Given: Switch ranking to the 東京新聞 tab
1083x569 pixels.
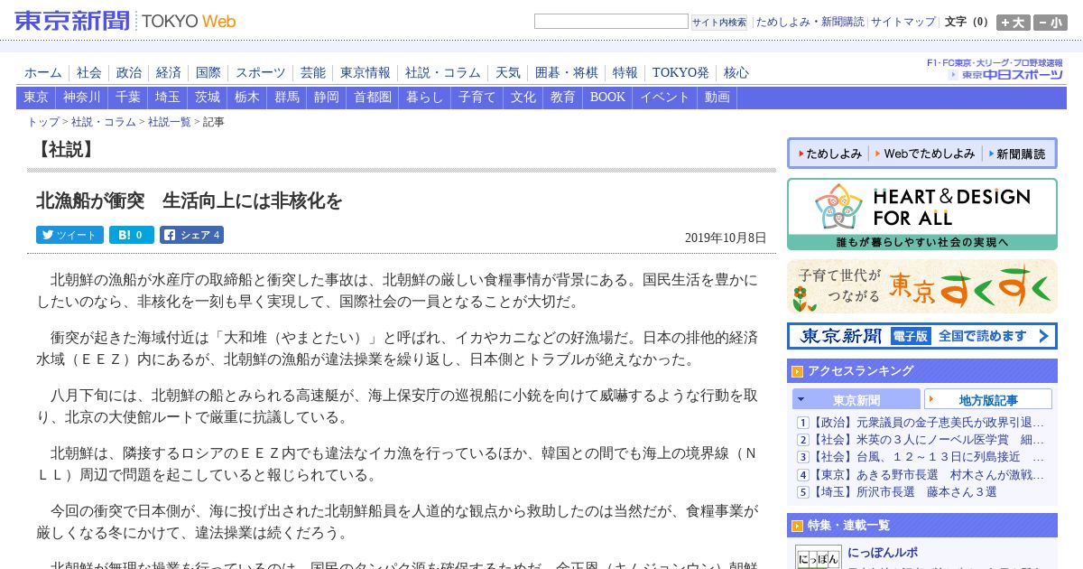Looking at the screenshot, I should tap(856, 400).
